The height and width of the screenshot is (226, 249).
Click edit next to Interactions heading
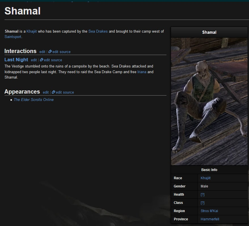tap(42, 52)
